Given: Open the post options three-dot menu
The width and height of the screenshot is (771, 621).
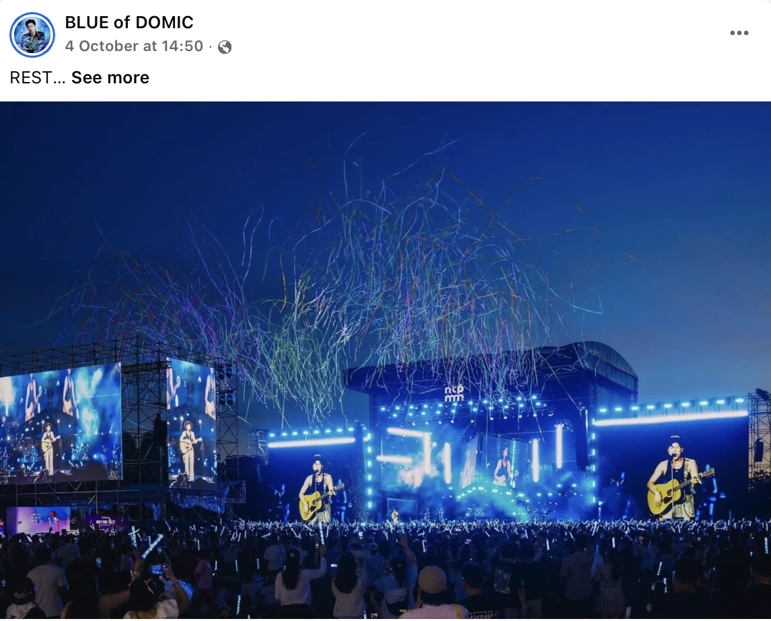Looking at the screenshot, I should coord(739,33).
